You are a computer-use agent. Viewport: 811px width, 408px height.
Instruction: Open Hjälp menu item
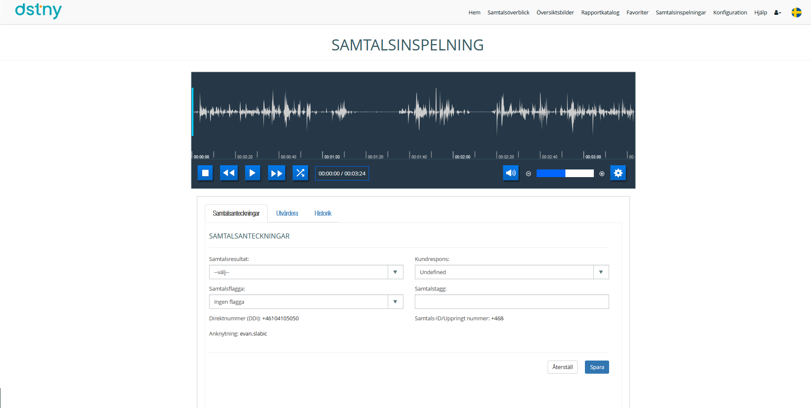[761, 13]
